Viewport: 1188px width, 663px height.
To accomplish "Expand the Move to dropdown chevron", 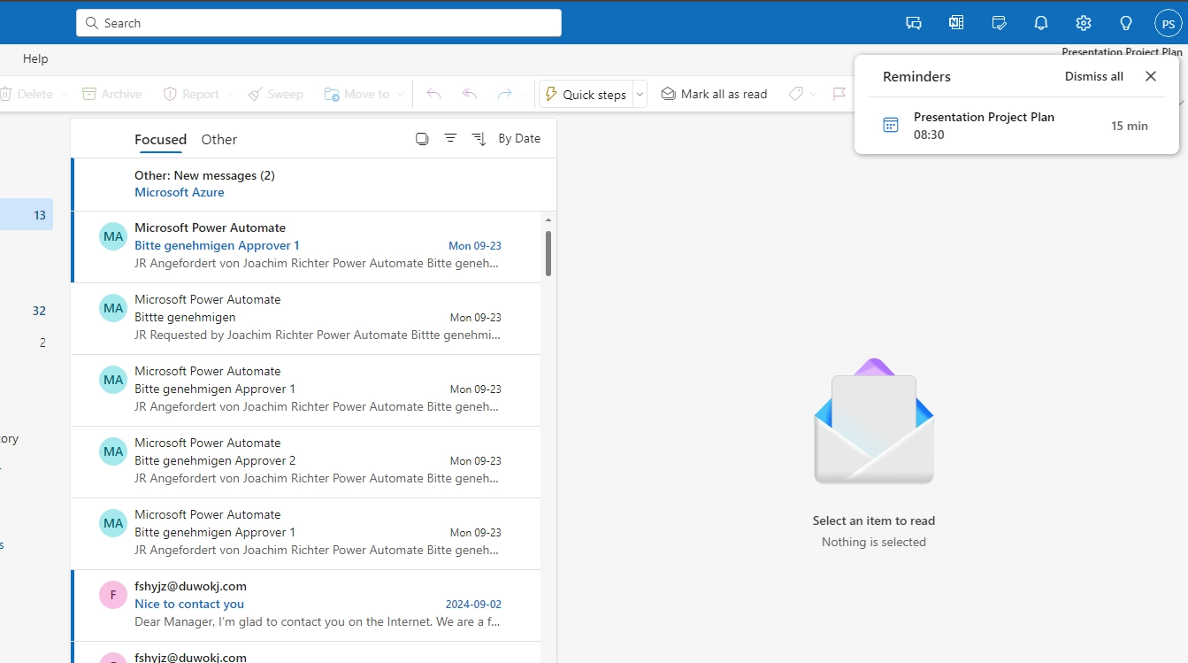I will click(x=400, y=94).
